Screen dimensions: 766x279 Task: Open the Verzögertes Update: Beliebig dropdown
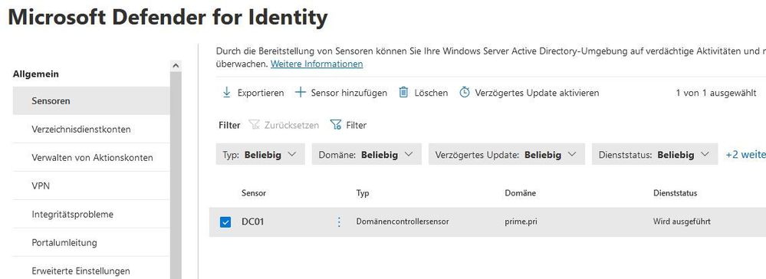coord(507,154)
